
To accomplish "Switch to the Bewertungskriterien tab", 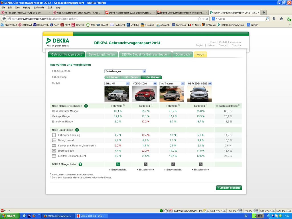I will click(x=102, y=54).
